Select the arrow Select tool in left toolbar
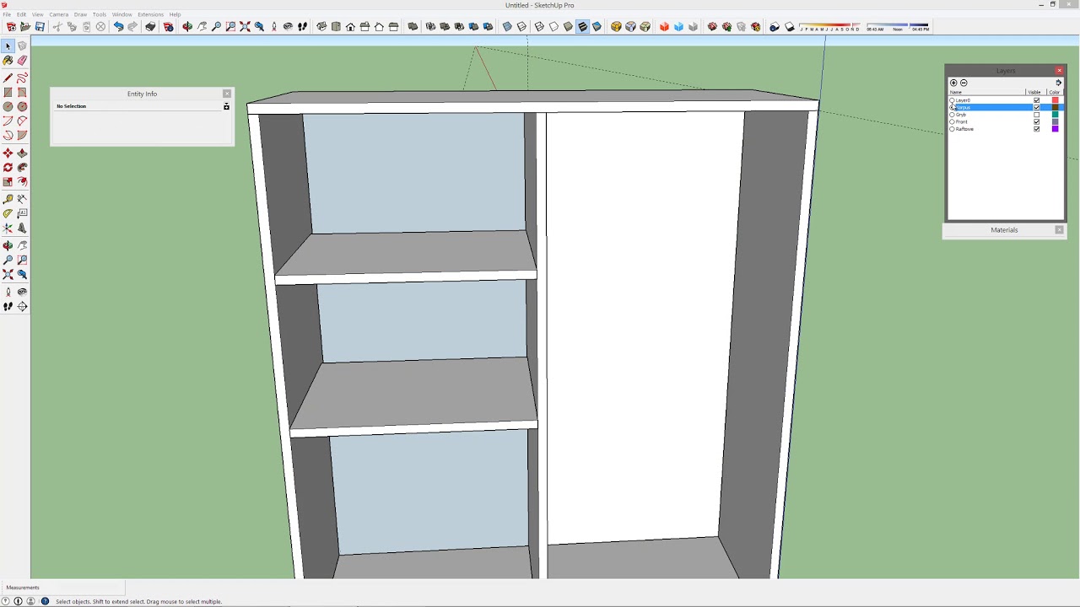This screenshot has width=1080, height=607. 8,46
